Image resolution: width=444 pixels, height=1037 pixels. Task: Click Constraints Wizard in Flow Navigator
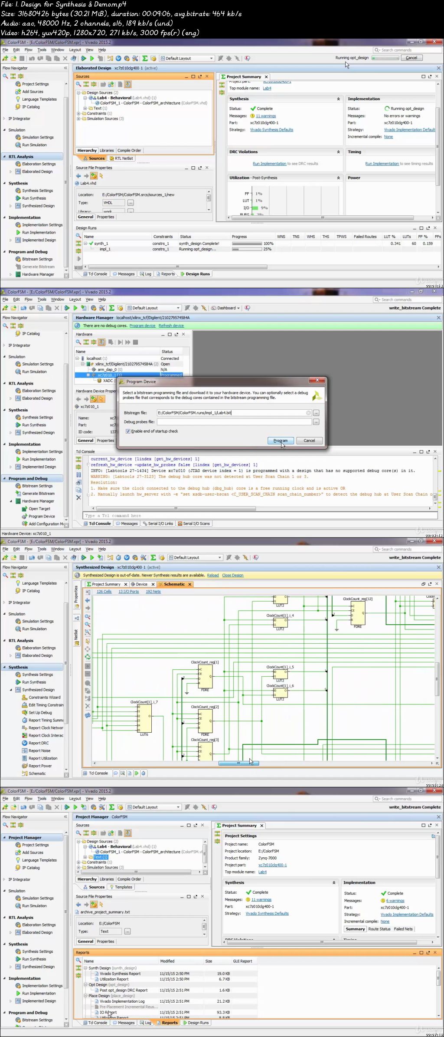45,698
